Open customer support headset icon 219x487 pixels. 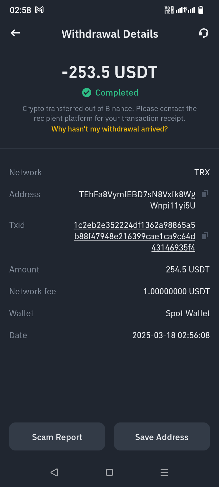(203, 33)
